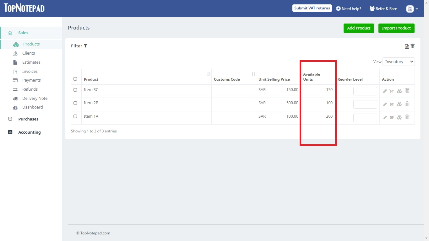Switch to the Purchases section
This screenshot has width=429, height=241.
[28, 119]
